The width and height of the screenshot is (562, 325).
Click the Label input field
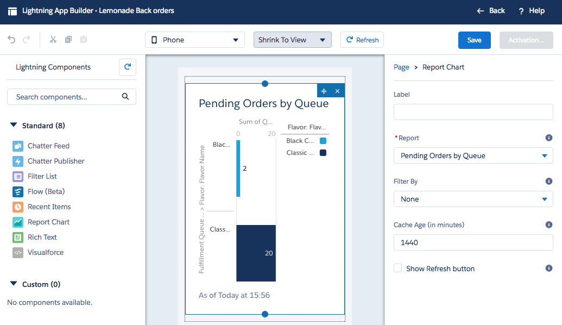[473, 112]
